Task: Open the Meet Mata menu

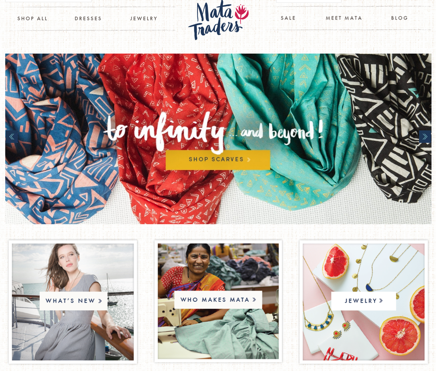Action: (343, 18)
